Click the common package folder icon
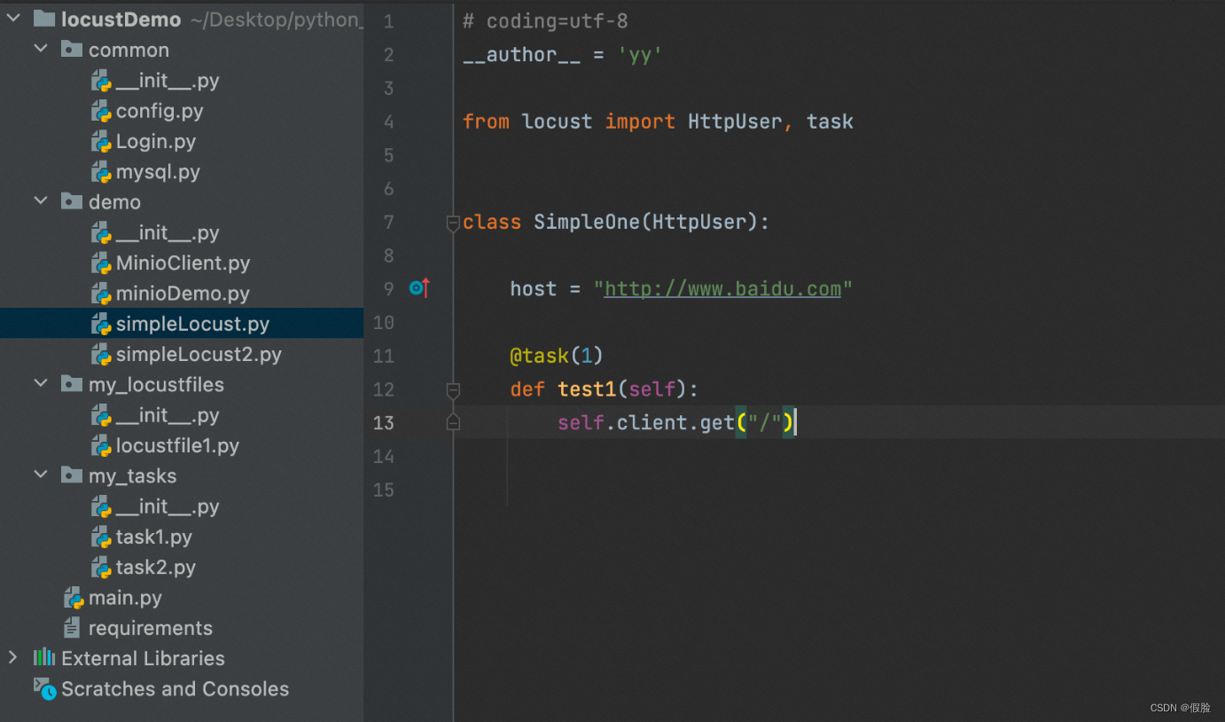Image resolution: width=1225 pixels, height=722 pixels. coord(72,49)
